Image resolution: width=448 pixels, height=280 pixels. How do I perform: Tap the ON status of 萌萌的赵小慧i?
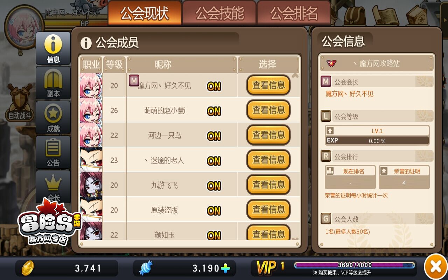pos(214,111)
